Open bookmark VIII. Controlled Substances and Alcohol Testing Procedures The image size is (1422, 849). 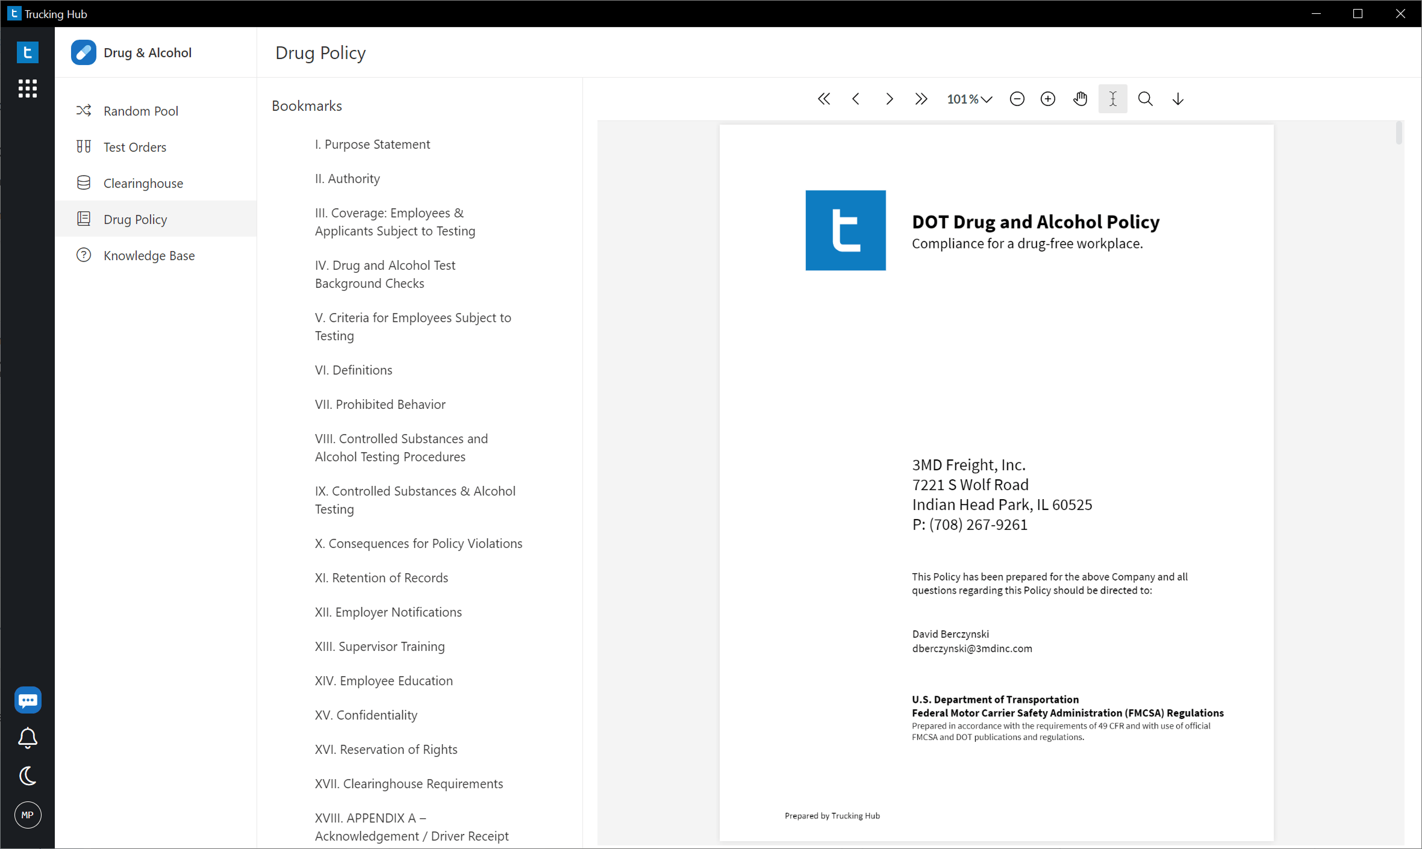point(402,448)
